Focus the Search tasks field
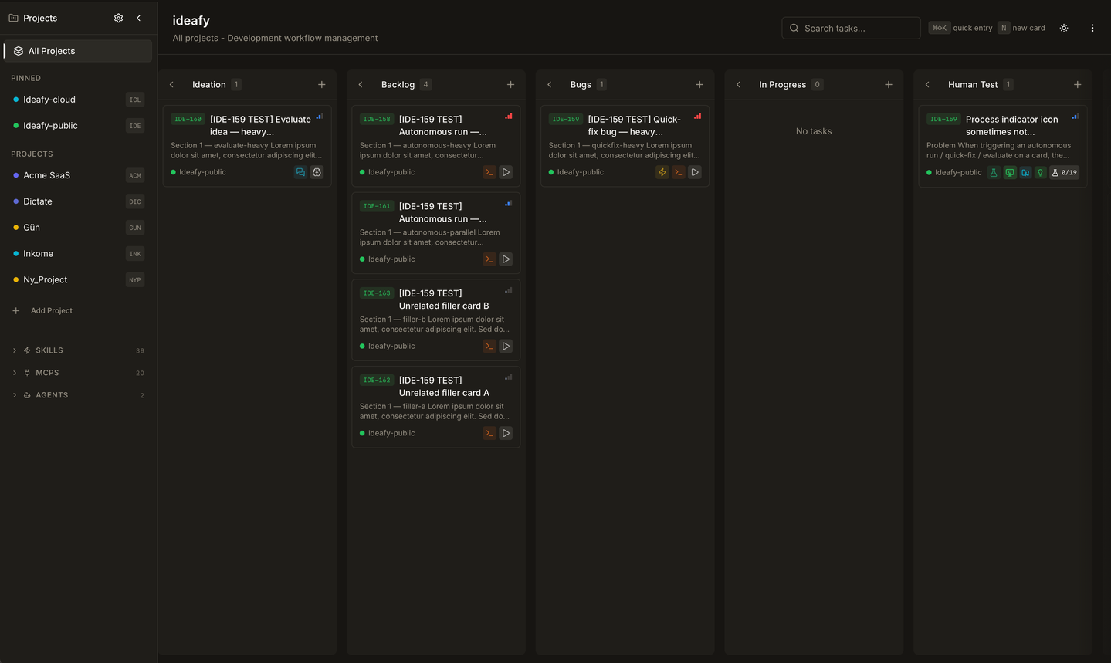This screenshot has height=663, width=1111. [851, 28]
